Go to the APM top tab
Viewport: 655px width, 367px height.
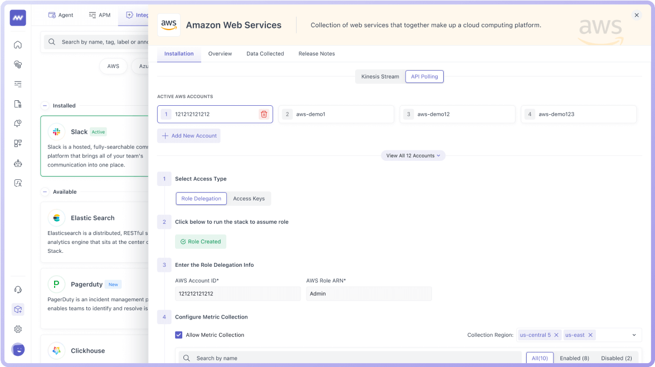[100, 15]
